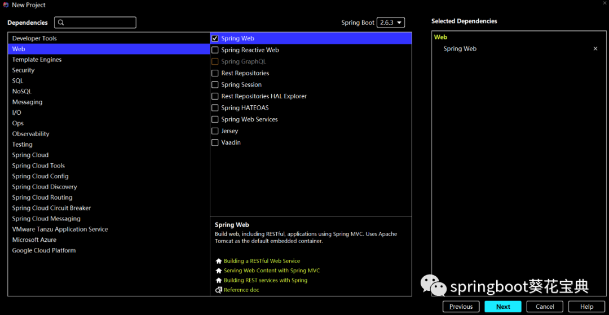
Task: Click the Reference doc icon
Action: tap(219, 290)
